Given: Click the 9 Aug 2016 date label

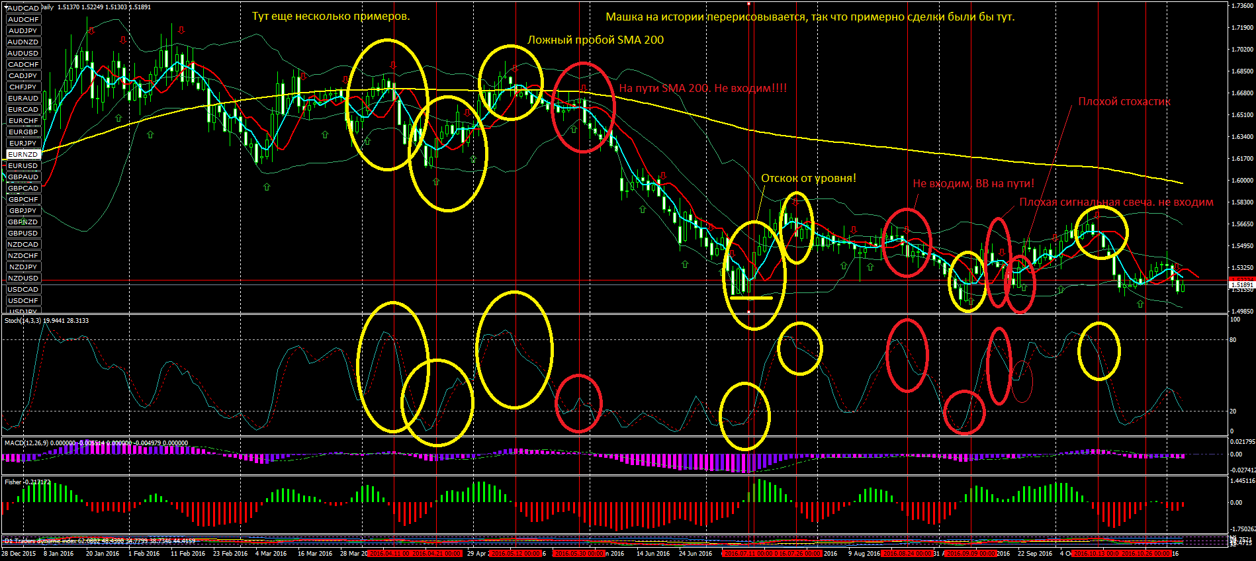Looking at the screenshot, I should click(x=864, y=553).
